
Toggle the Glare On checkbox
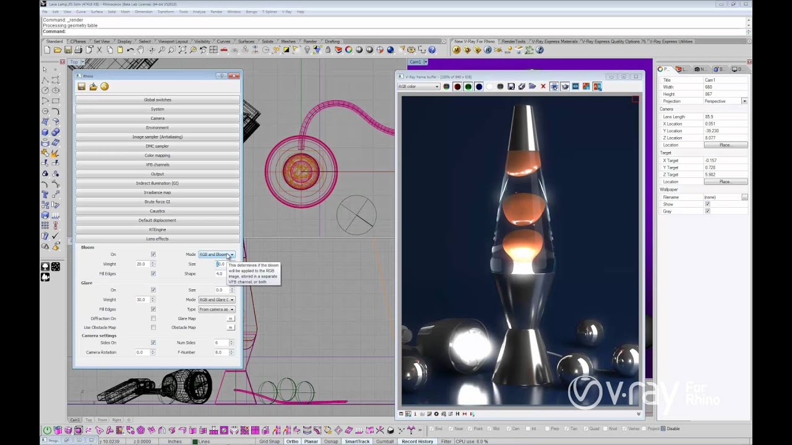tap(153, 290)
